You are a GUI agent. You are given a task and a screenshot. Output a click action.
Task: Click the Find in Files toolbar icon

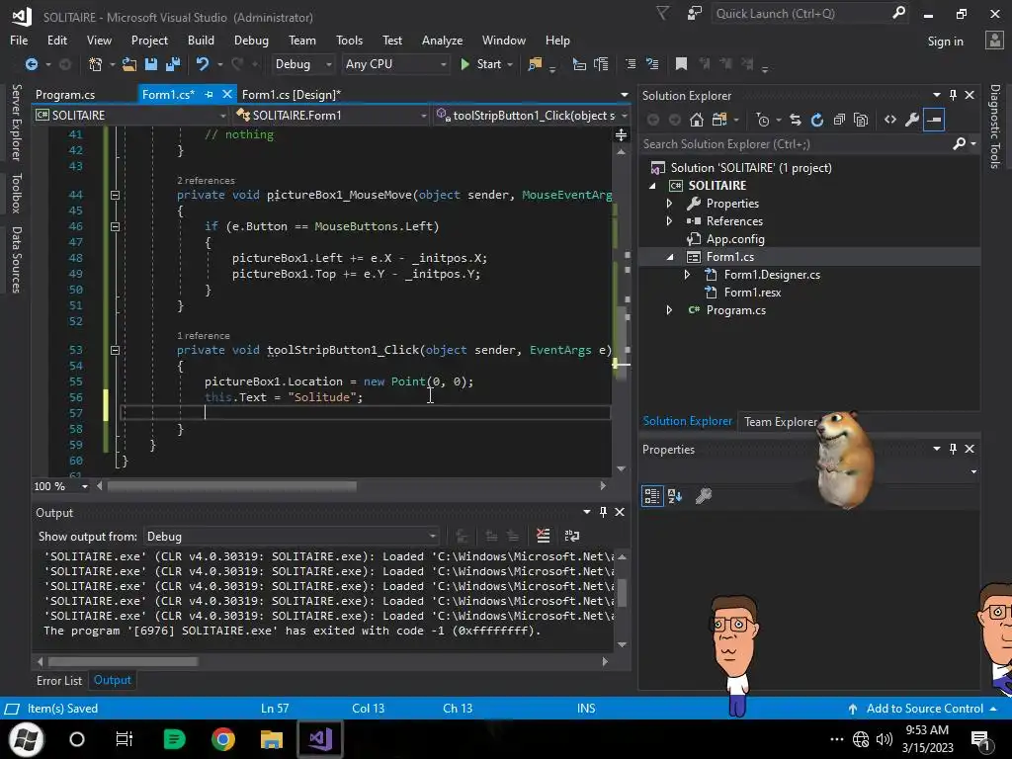(x=535, y=64)
